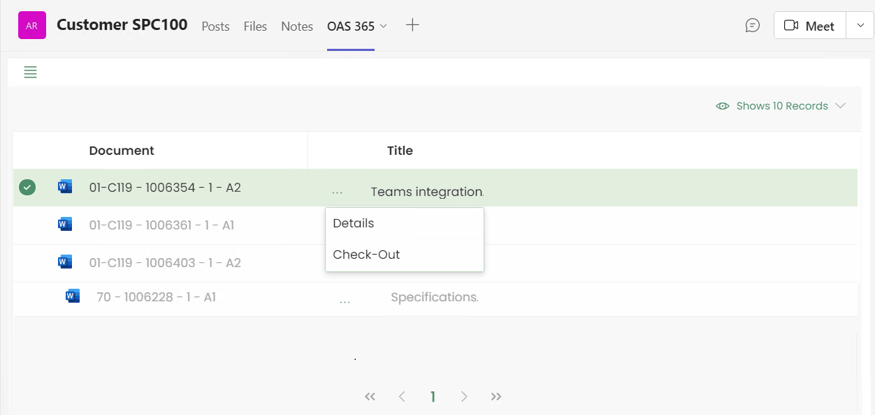Open the records count dropdown chevron

tap(840, 106)
